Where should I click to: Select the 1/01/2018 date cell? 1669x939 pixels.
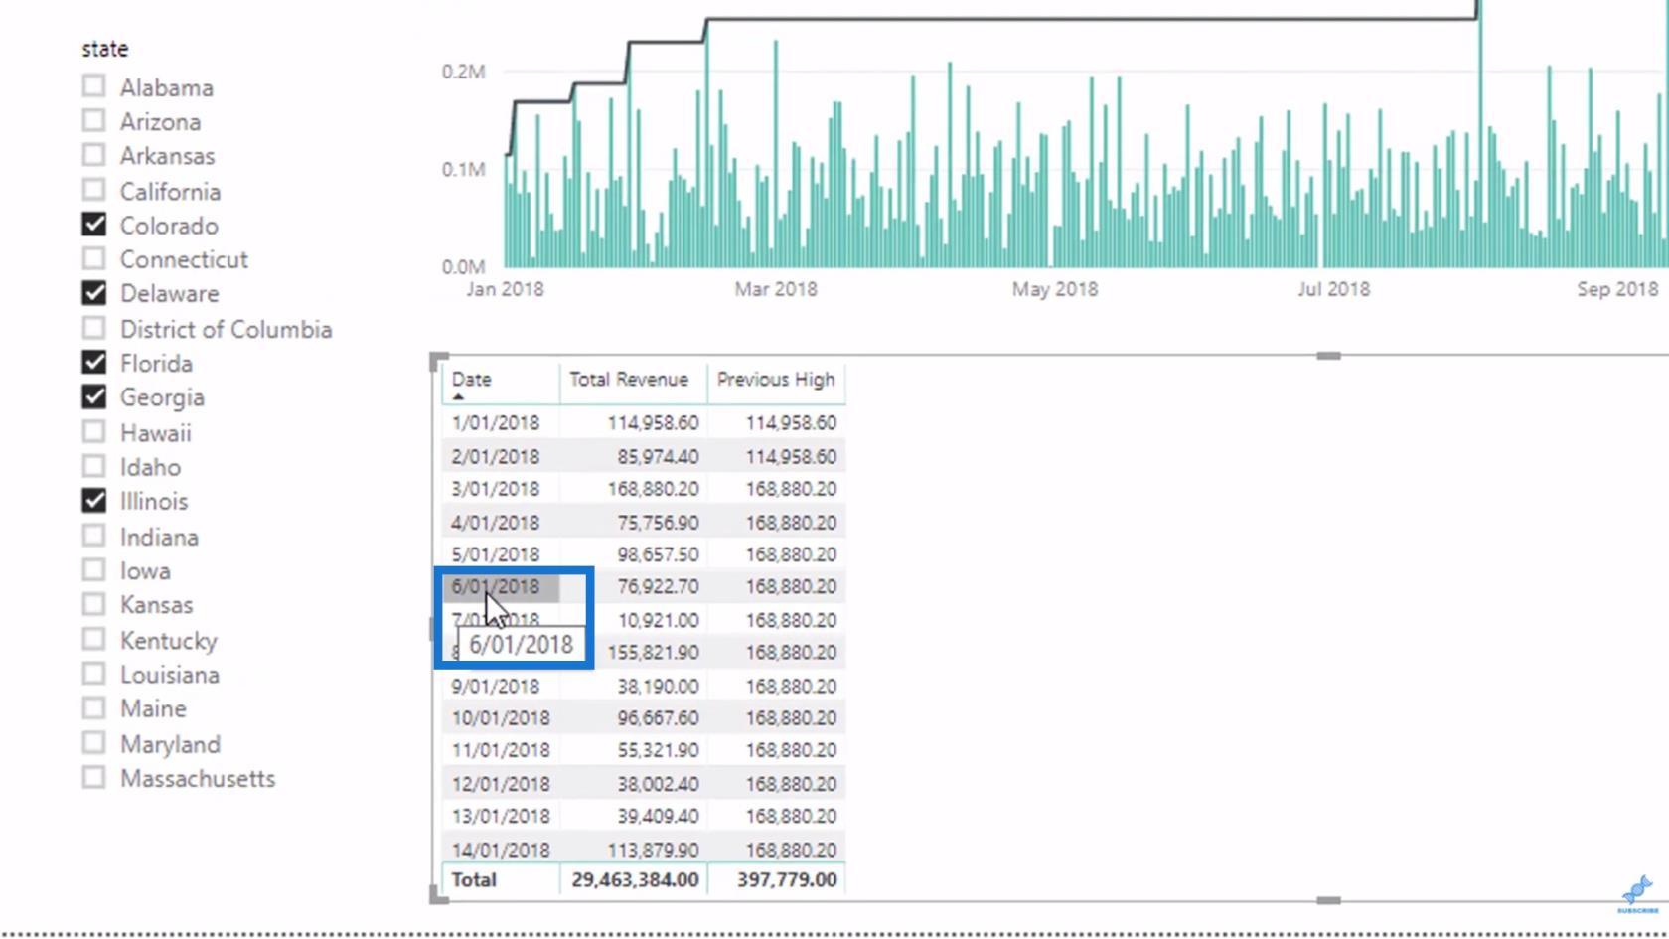[x=496, y=423]
